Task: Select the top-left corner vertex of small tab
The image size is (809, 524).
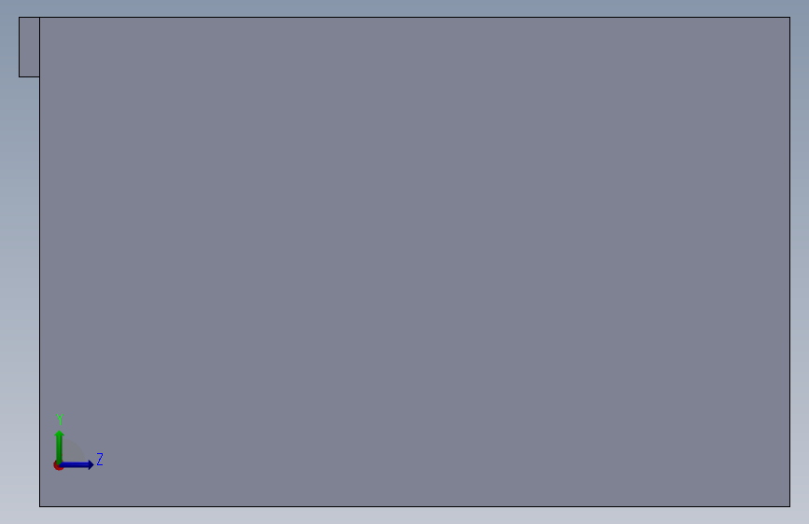Action: click(x=19, y=17)
